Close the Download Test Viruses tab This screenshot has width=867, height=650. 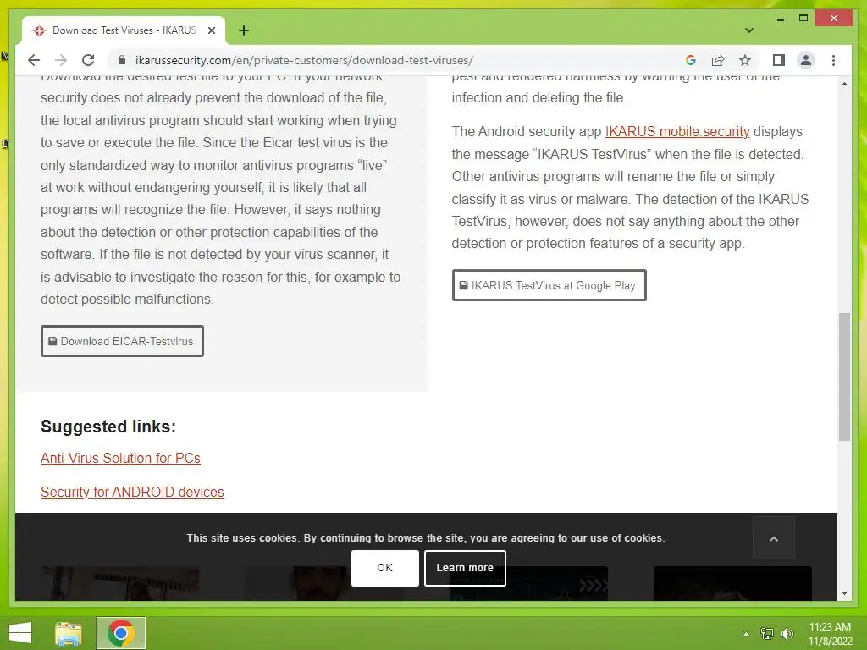[211, 30]
